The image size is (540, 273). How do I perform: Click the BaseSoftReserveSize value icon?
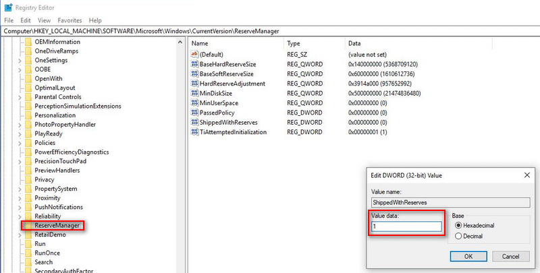point(194,73)
